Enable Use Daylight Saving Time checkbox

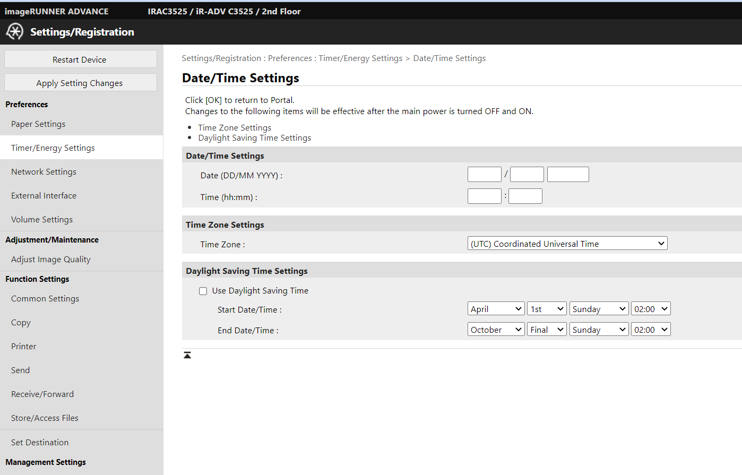(203, 291)
